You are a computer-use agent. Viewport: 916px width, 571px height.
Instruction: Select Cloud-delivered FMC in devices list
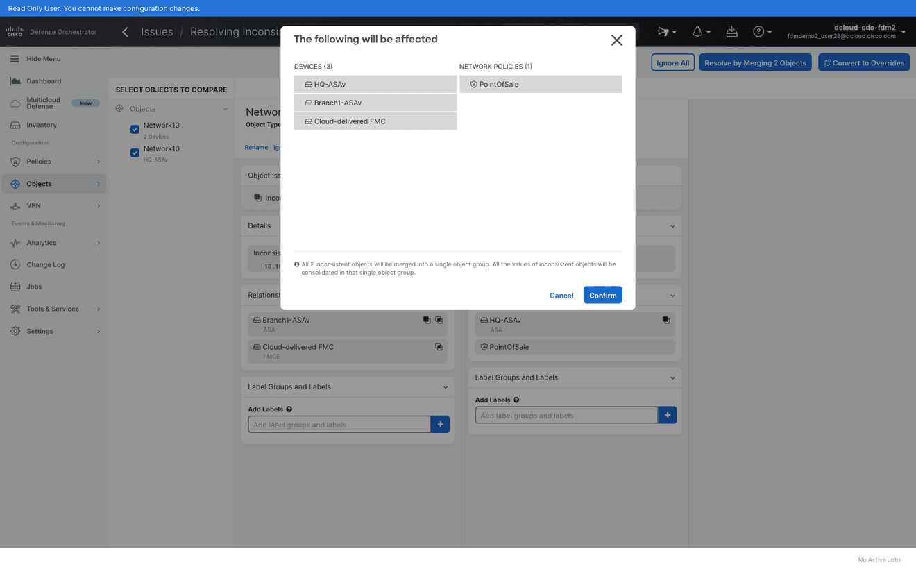[375, 121]
